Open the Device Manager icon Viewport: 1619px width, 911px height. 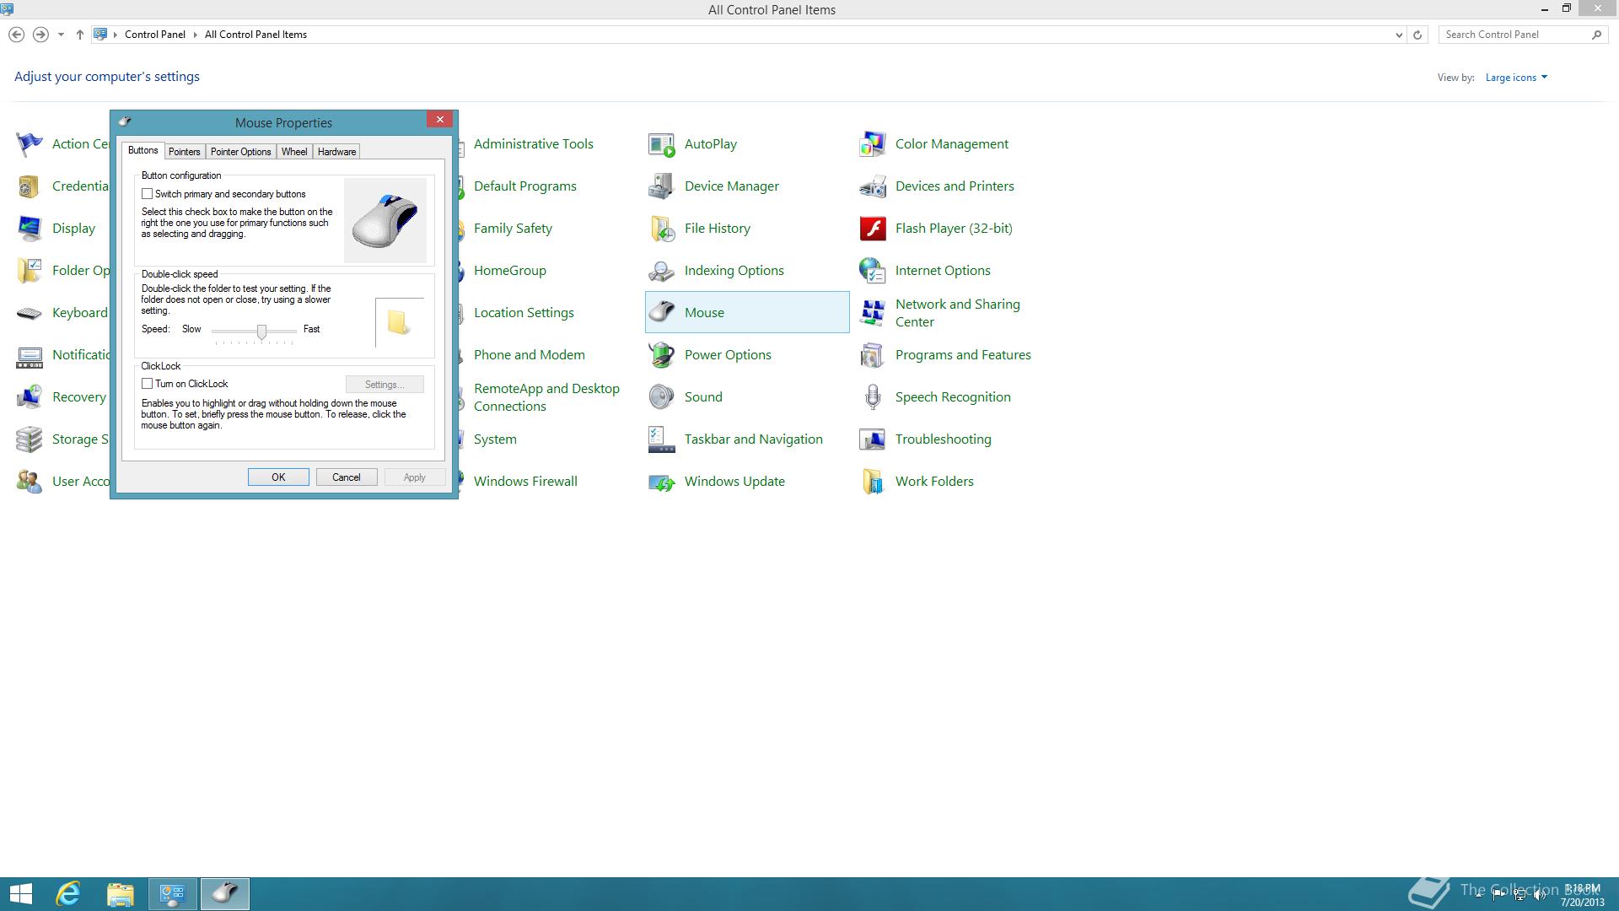(661, 186)
